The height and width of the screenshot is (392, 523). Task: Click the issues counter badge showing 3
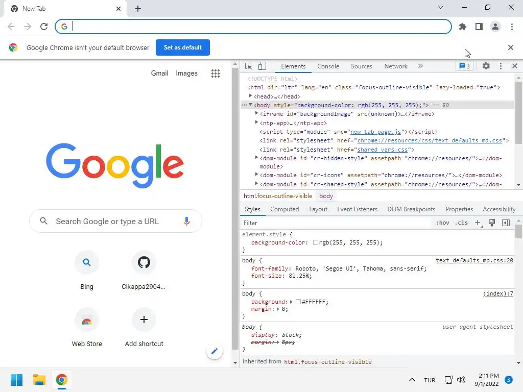pos(464,66)
